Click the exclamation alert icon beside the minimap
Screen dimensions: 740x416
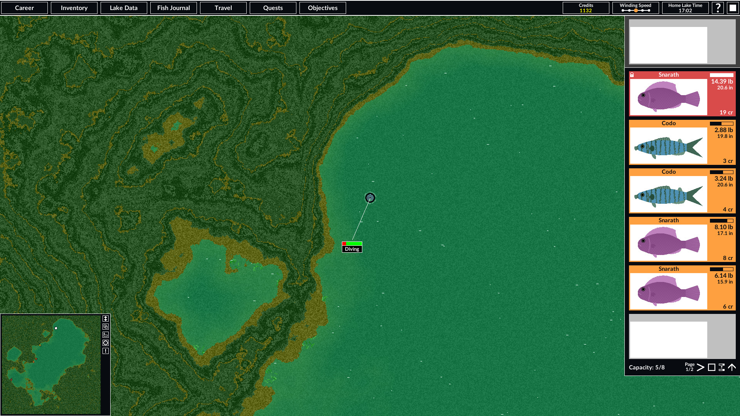click(105, 351)
